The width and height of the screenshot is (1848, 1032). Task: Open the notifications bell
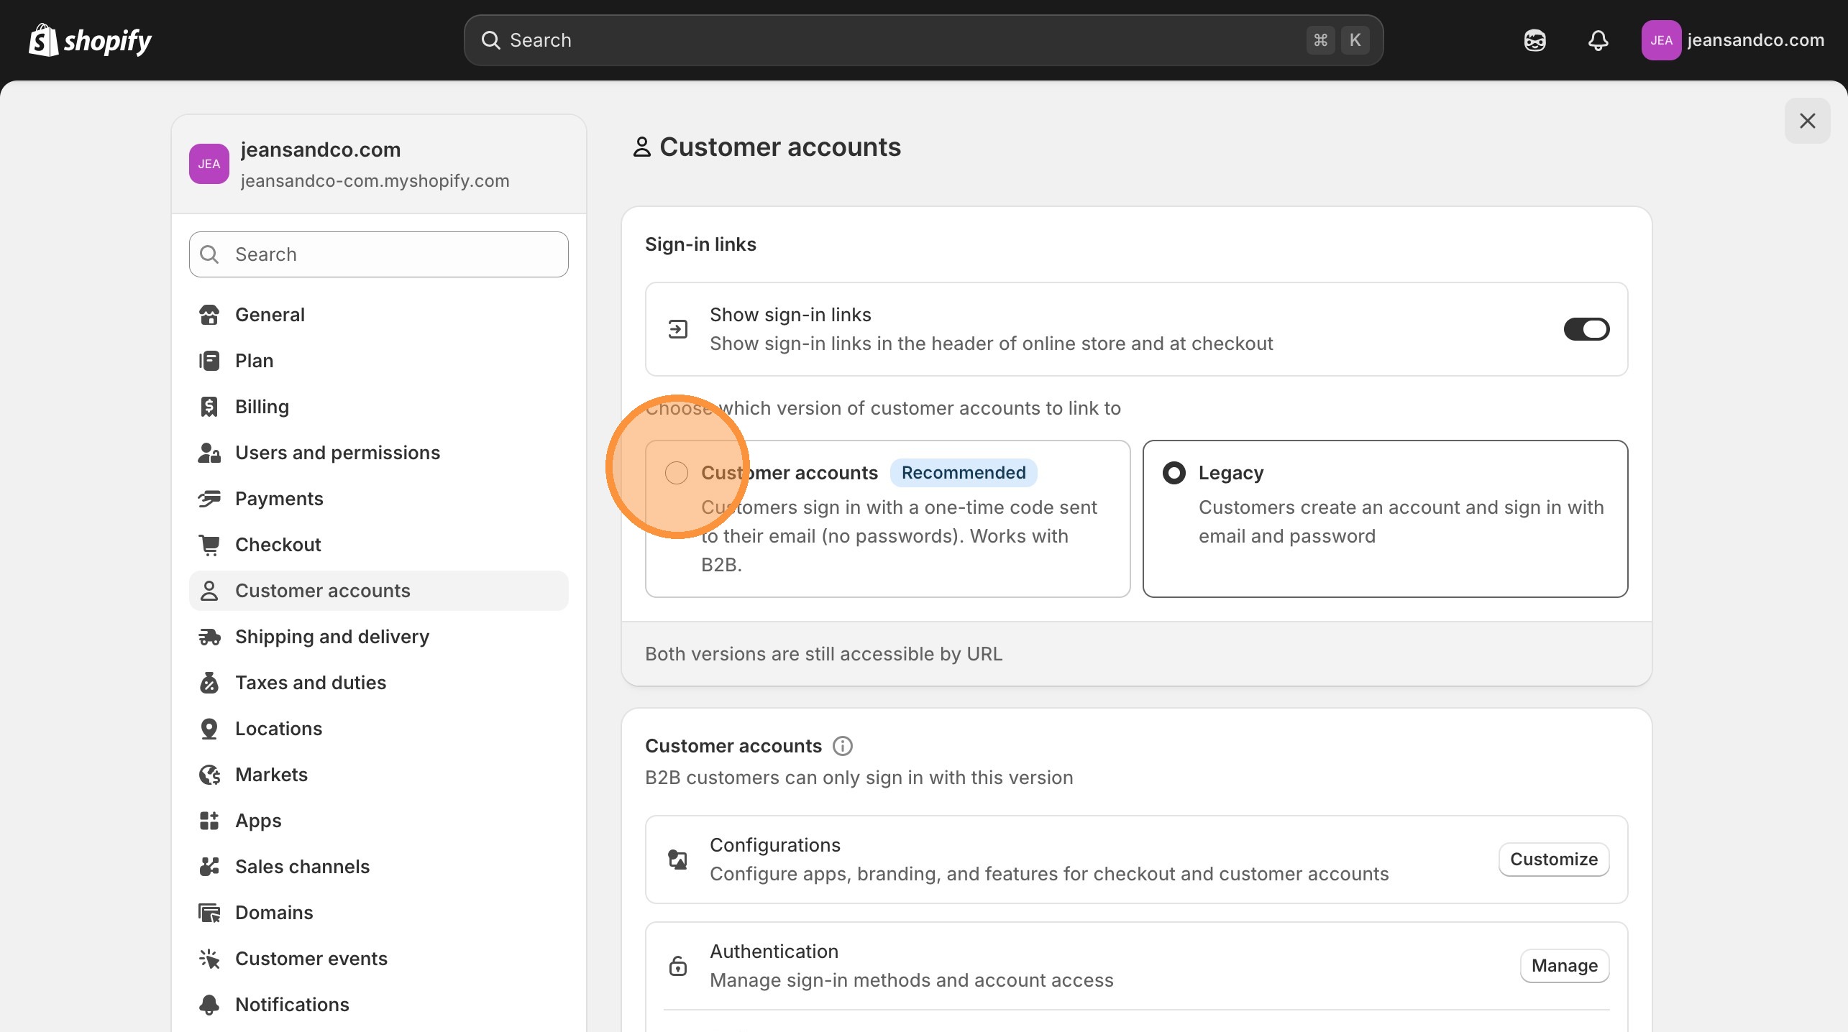point(1598,40)
